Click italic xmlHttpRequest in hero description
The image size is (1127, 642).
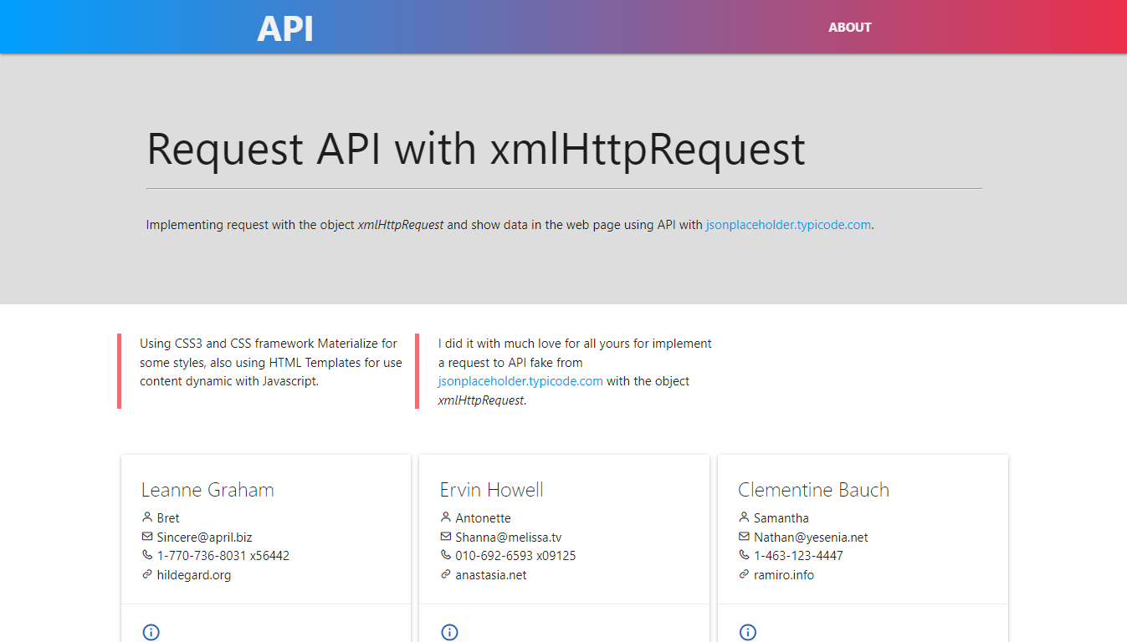(x=401, y=225)
